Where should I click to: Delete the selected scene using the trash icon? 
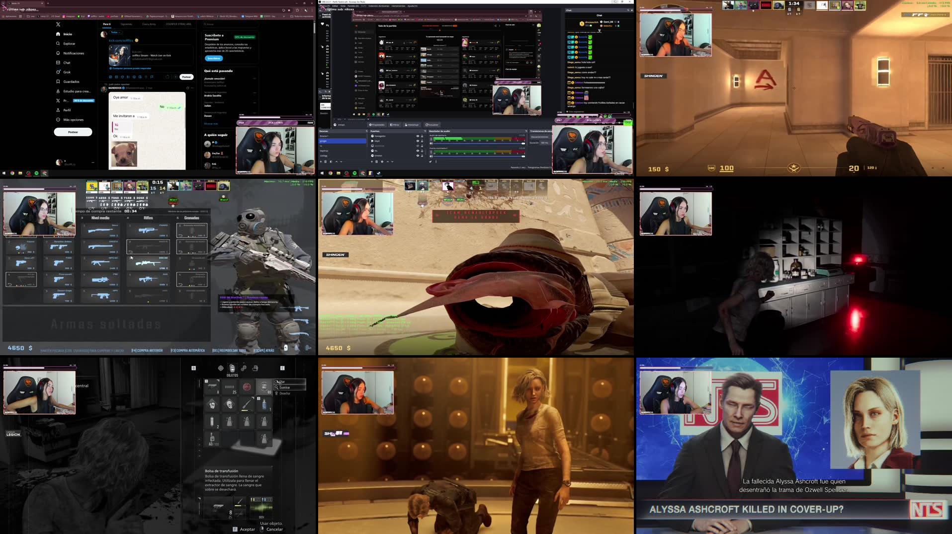pyautogui.click(x=326, y=162)
